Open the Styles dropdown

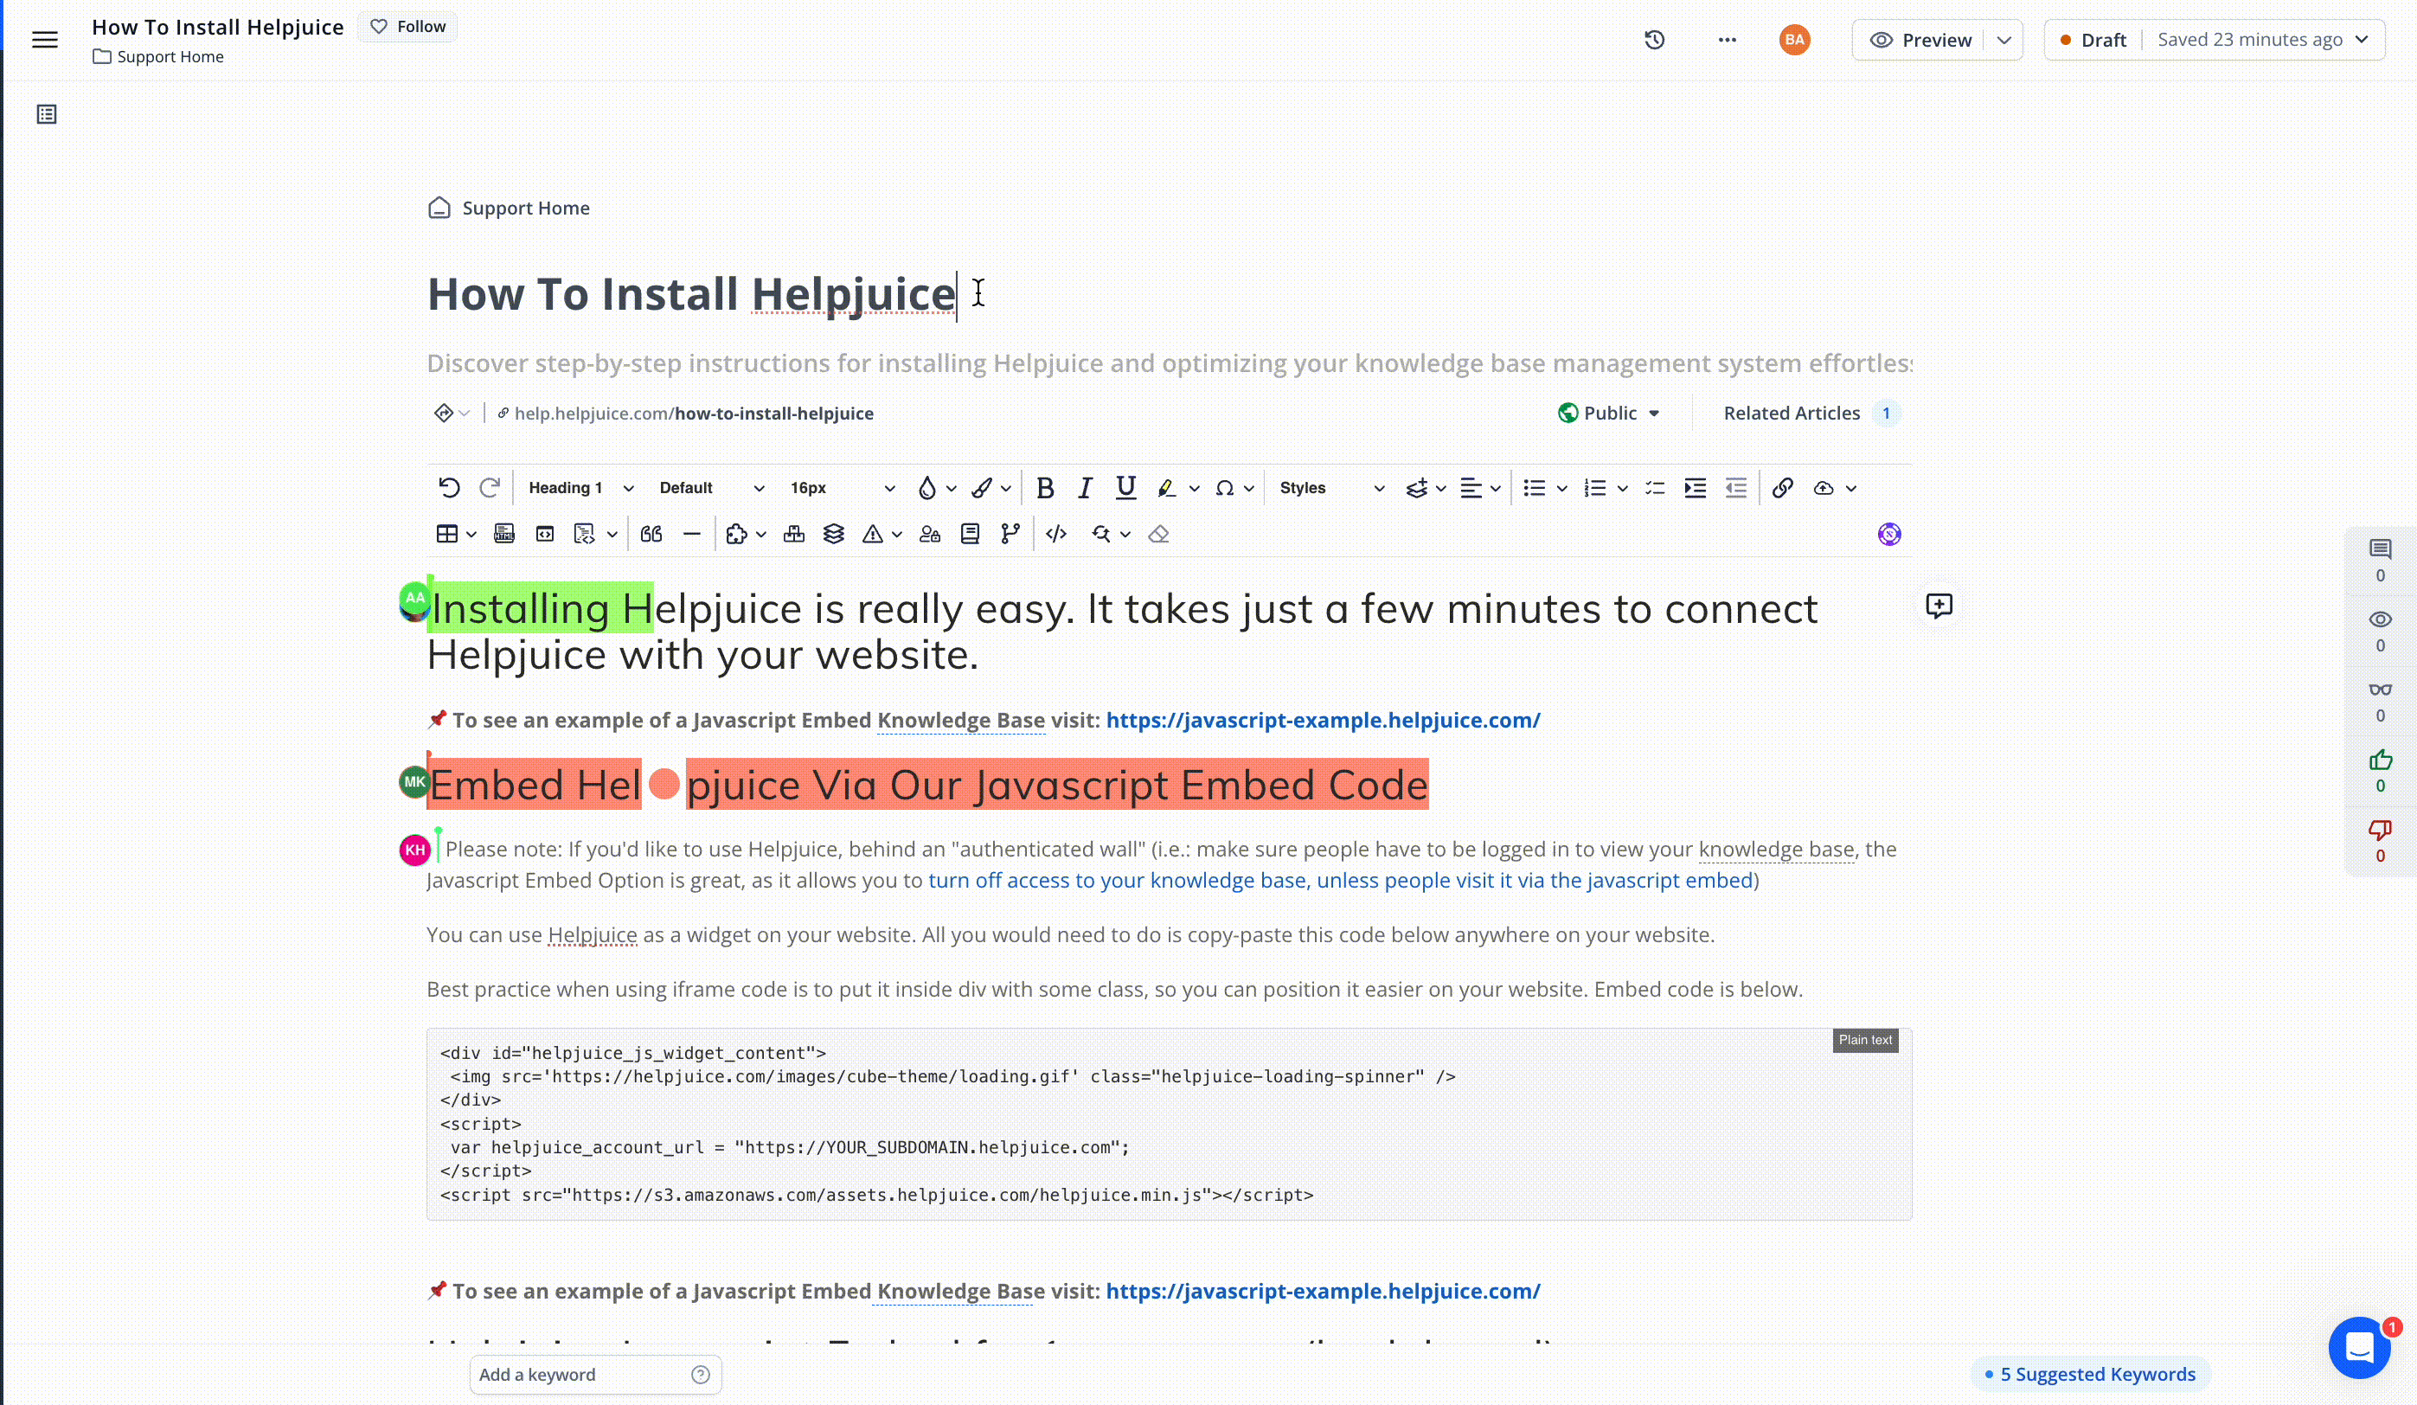point(1331,487)
